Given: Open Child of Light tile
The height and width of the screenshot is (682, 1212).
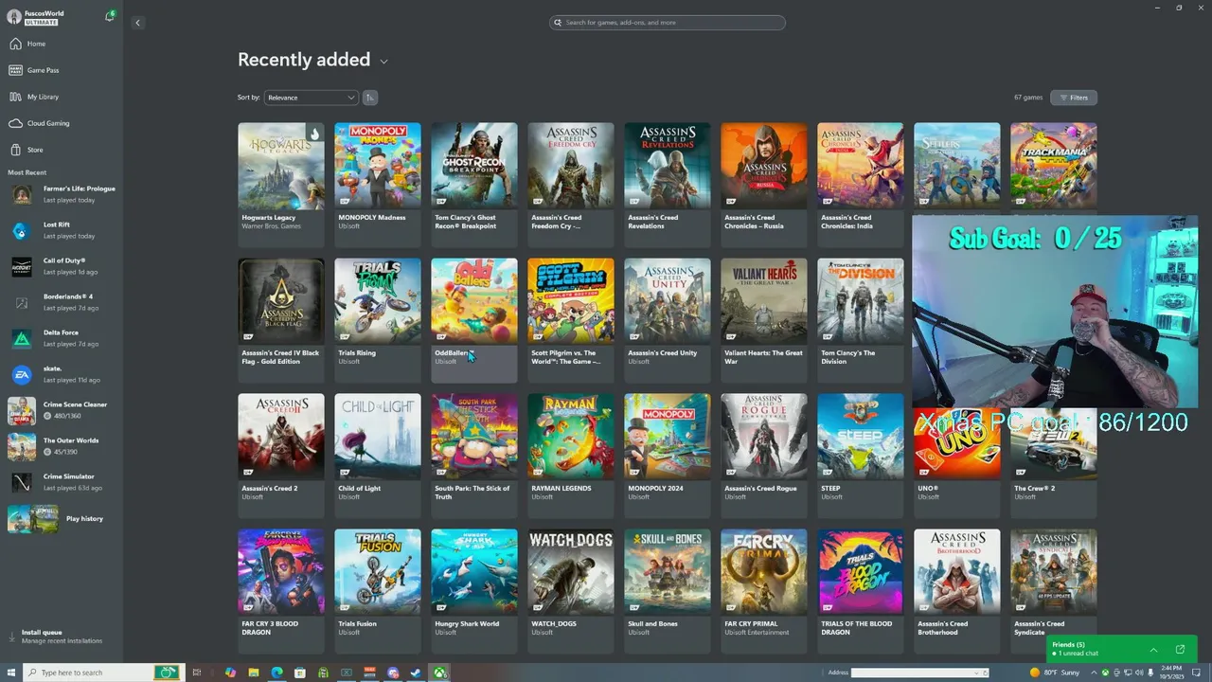Looking at the screenshot, I should coord(378,456).
